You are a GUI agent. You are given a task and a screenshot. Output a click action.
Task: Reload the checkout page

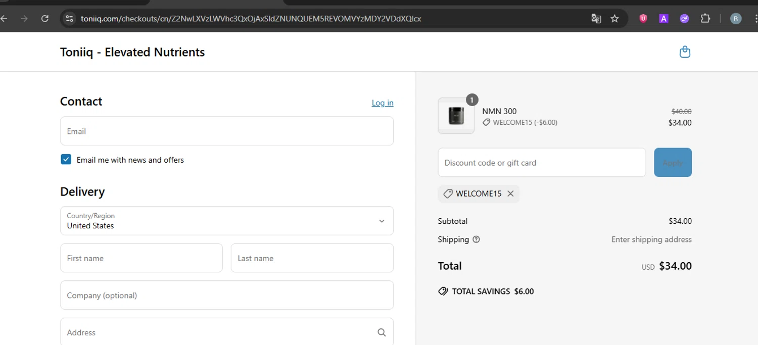click(x=44, y=19)
